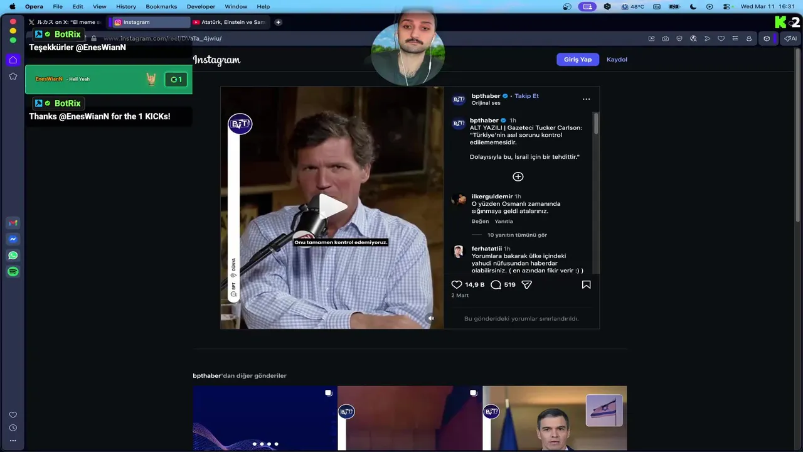Viewport: 803px width, 452px height.
Task: Open sidebar heart (Pinboards) icon at bottom
Action: point(13,415)
